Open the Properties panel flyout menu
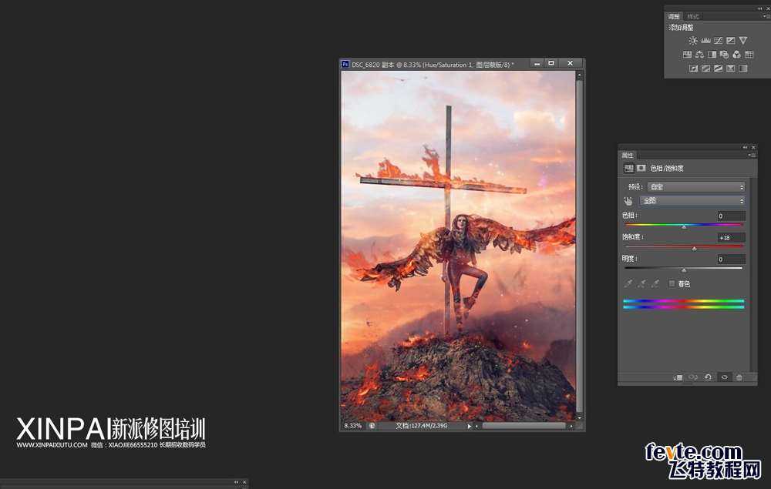Screen dimensions: 771x489 tap(752, 155)
